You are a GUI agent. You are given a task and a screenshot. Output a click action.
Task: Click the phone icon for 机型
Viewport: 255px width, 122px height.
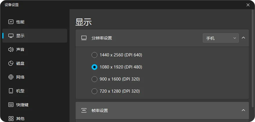(x=11, y=91)
